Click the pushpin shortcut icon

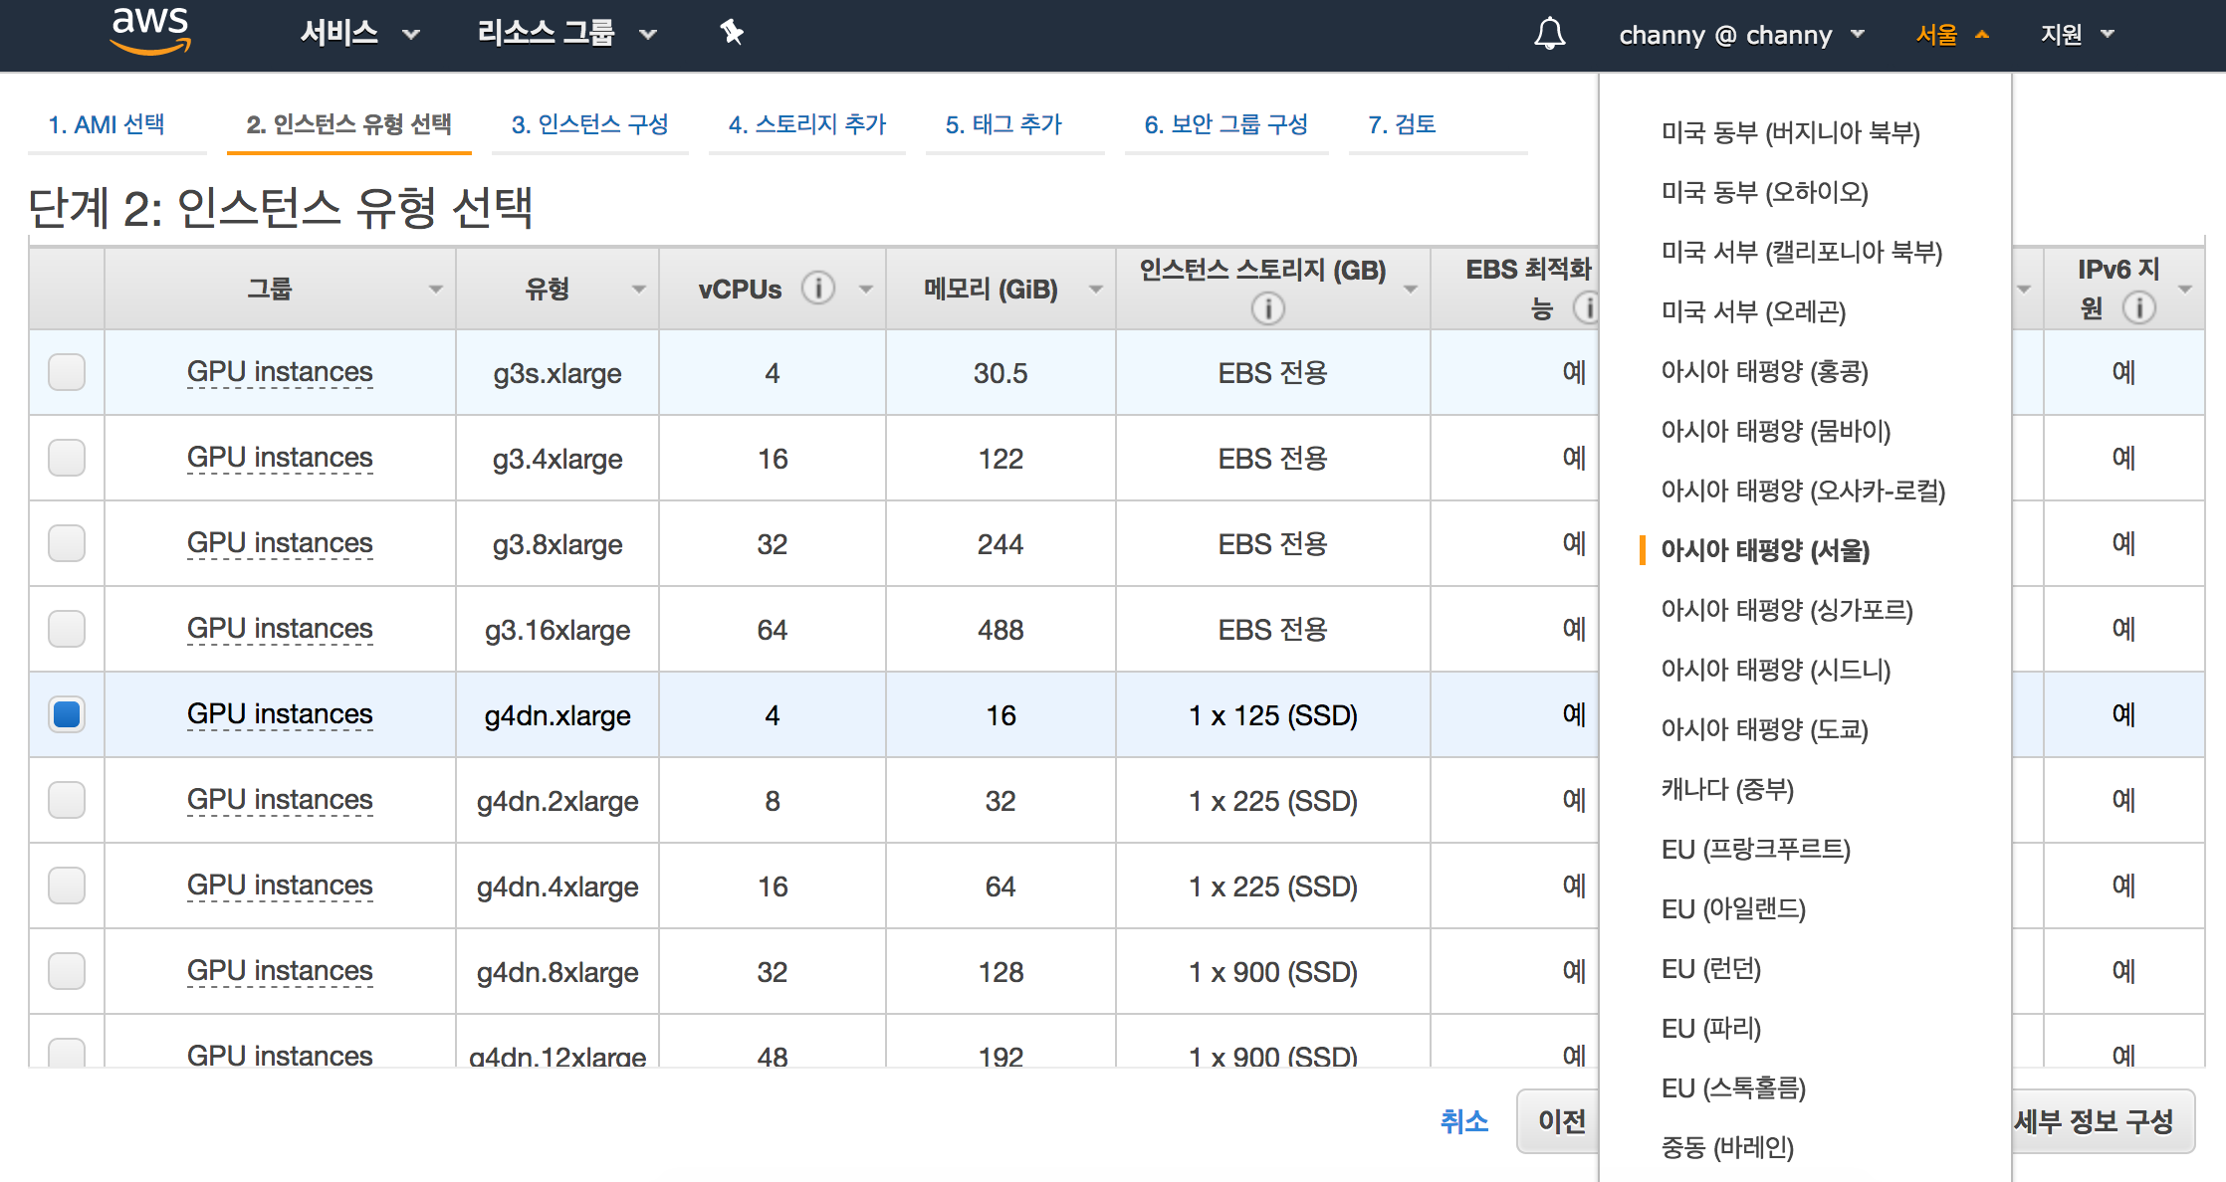click(x=732, y=33)
